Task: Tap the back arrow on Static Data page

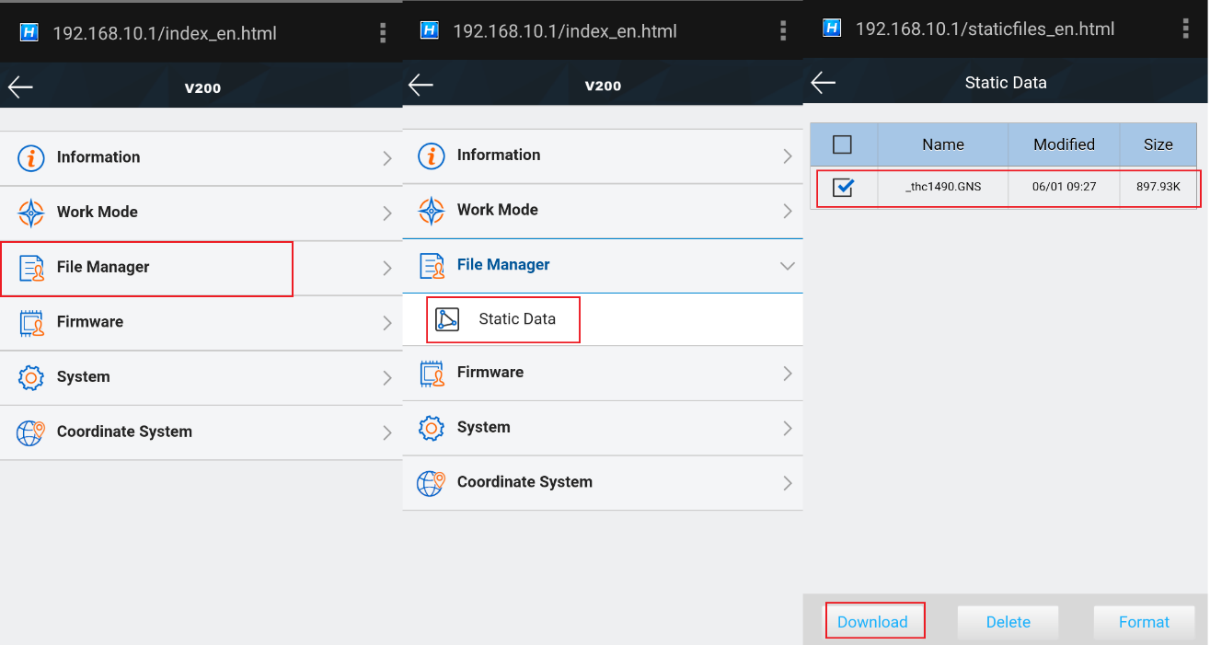Action: click(x=823, y=83)
